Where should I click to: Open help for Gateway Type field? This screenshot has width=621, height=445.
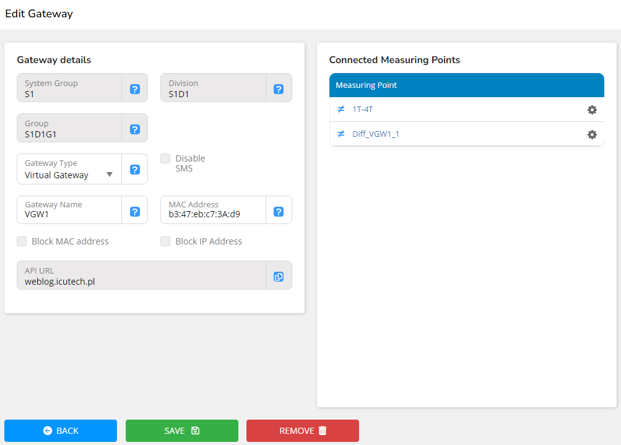pyautogui.click(x=135, y=170)
